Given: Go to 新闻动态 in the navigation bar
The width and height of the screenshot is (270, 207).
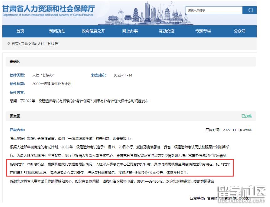Looking at the screenshot, I should tap(57, 31).
